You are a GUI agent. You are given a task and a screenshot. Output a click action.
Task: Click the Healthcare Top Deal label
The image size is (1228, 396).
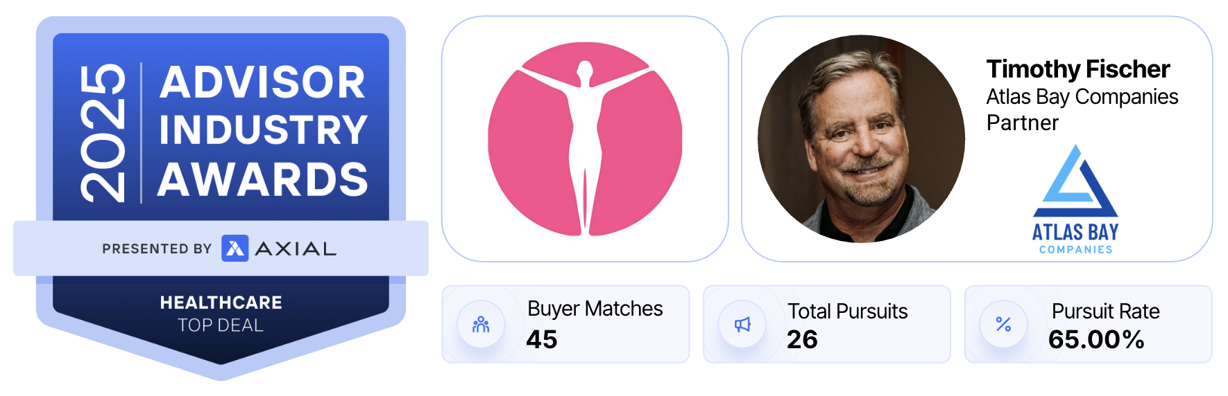click(221, 314)
